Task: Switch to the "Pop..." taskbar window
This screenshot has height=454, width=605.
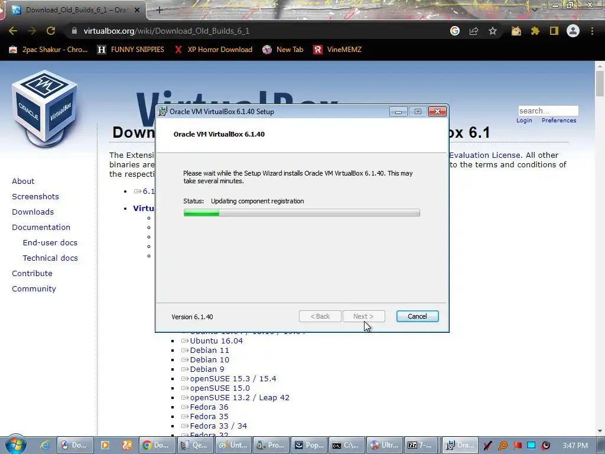Action: 308,445
